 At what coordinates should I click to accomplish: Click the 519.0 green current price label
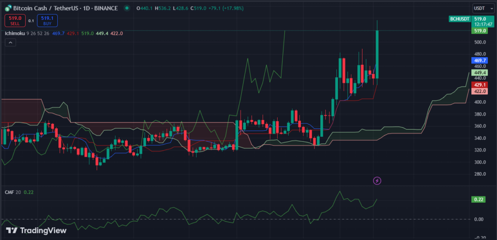pyautogui.click(x=480, y=30)
